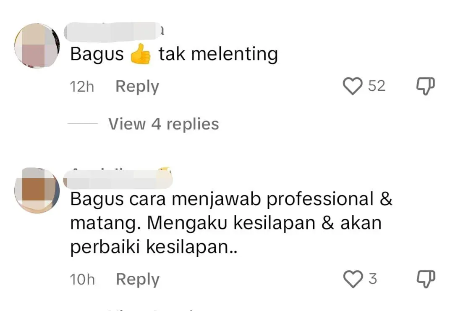Click the thumbs up emoji in comment
450x311 pixels.
141,54
